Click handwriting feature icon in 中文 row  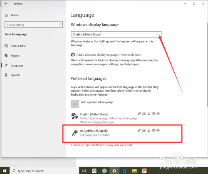[x=153, y=130]
